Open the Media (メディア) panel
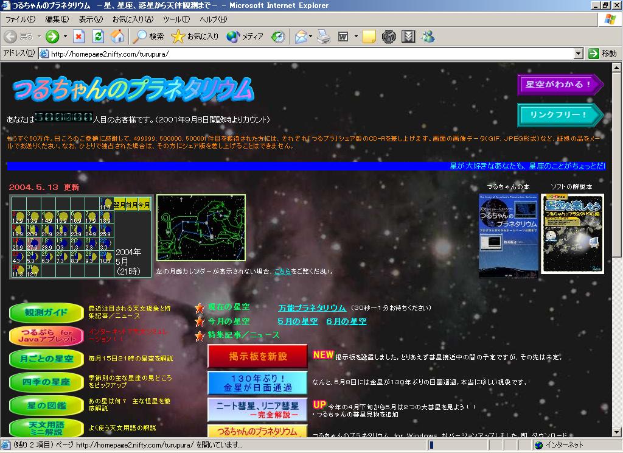The width and height of the screenshot is (623, 453). [x=245, y=37]
